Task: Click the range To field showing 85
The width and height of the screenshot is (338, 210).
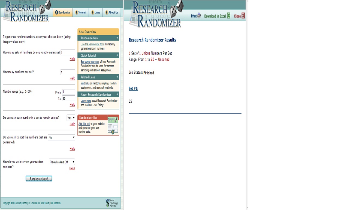Action: 69,98
